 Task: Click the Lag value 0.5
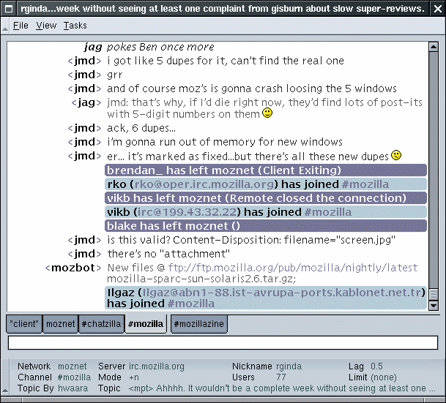[376, 366]
